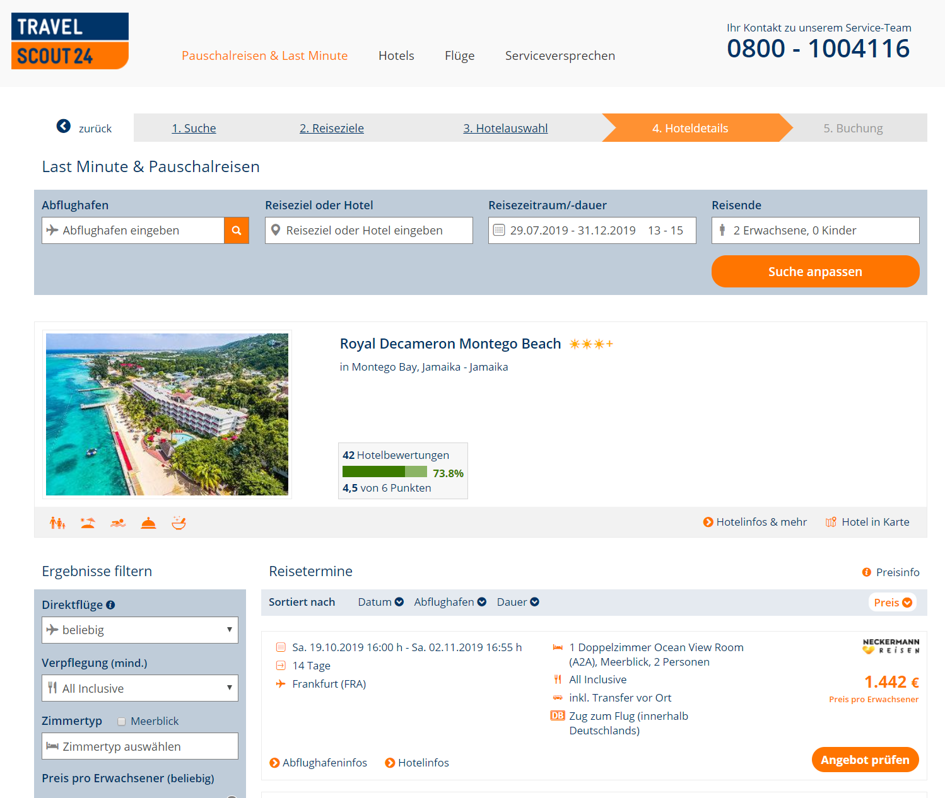The image size is (945, 798).
Task: Open Hotel in Karte link
Action: pos(875,522)
